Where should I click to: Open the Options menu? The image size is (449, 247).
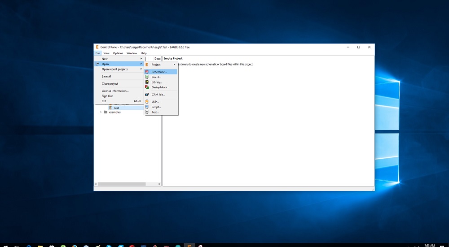click(x=118, y=53)
